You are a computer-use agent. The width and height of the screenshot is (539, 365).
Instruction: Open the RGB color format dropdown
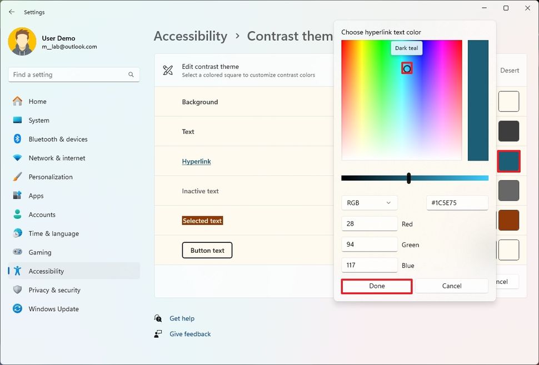click(369, 203)
